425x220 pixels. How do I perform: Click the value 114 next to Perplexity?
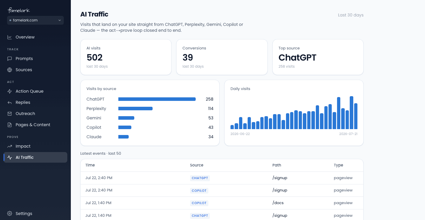click(210, 109)
